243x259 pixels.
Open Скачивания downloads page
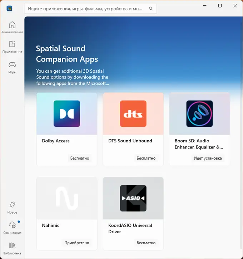pyautogui.click(x=12, y=227)
